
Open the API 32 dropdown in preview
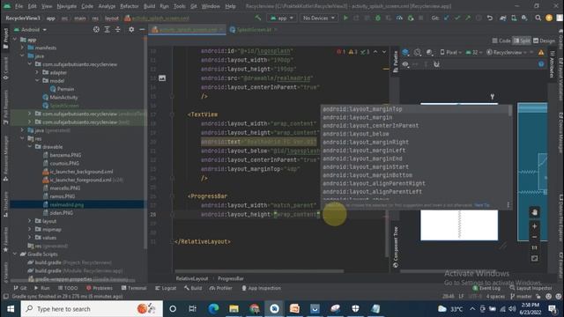click(x=474, y=53)
